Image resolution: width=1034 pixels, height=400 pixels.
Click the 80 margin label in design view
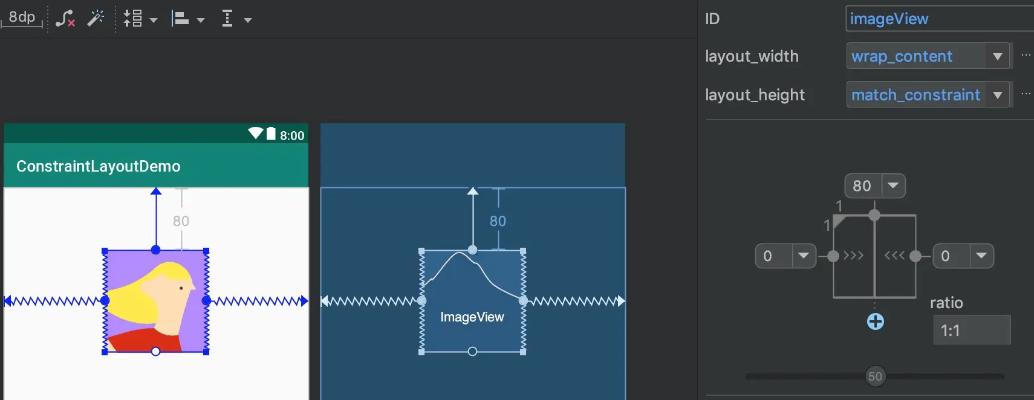(x=181, y=221)
